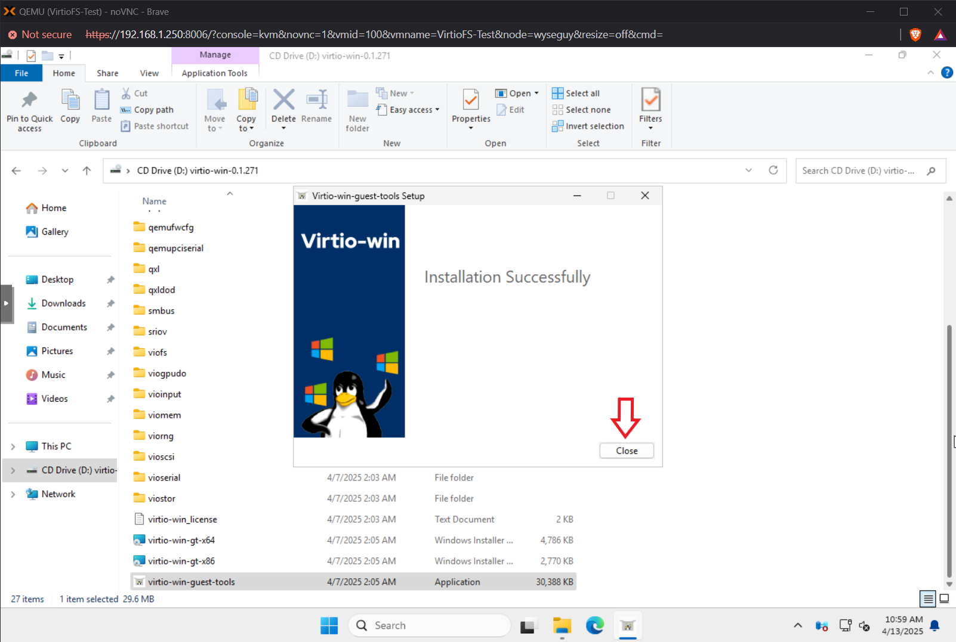Click the New folder icon
The width and height of the screenshot is (956, 642).
pyautogui.click(x=357, y=100)
